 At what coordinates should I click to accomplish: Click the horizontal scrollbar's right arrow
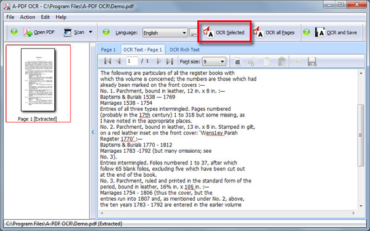353,213
